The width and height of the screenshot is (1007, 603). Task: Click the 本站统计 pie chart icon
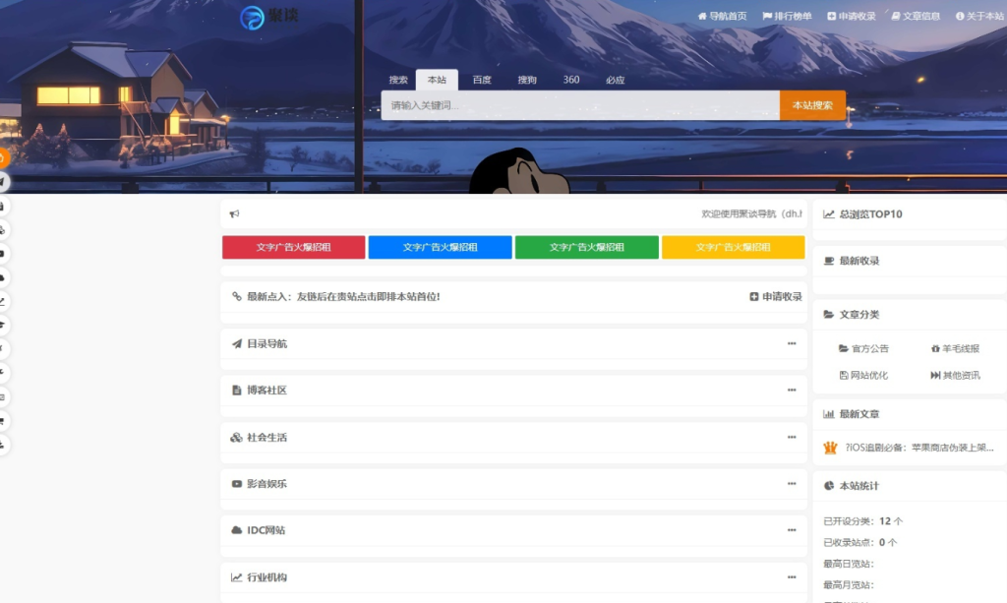point(829,485)
